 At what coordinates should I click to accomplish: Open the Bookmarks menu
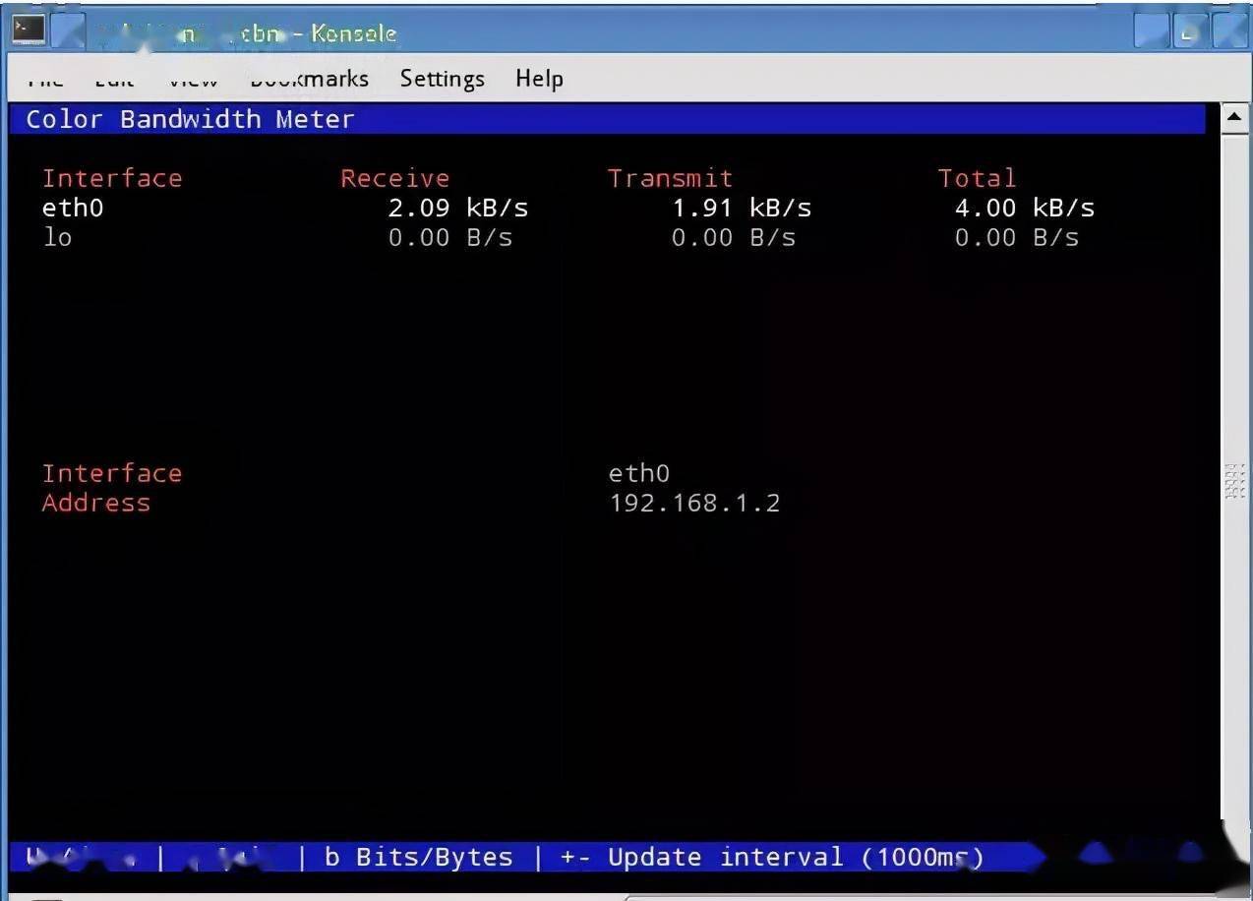click(309, 79)
